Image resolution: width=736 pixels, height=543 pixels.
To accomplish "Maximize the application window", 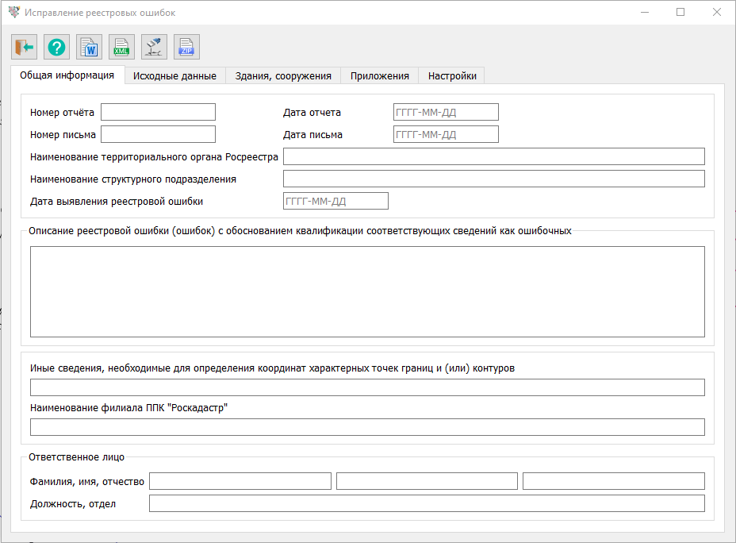I will (680, 13).
